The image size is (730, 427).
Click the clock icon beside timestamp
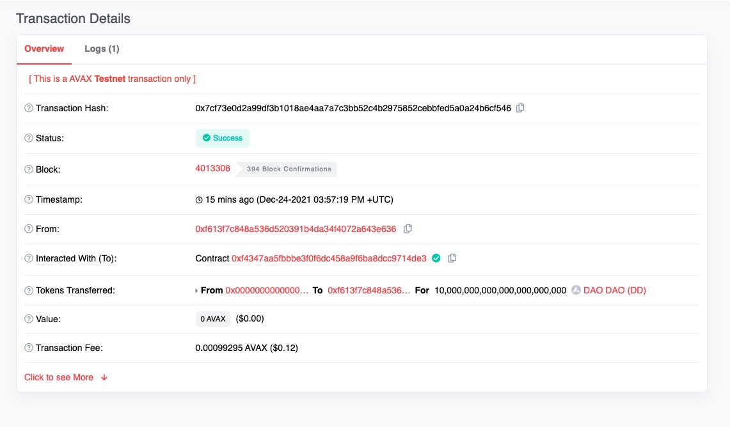click(199, 200)
